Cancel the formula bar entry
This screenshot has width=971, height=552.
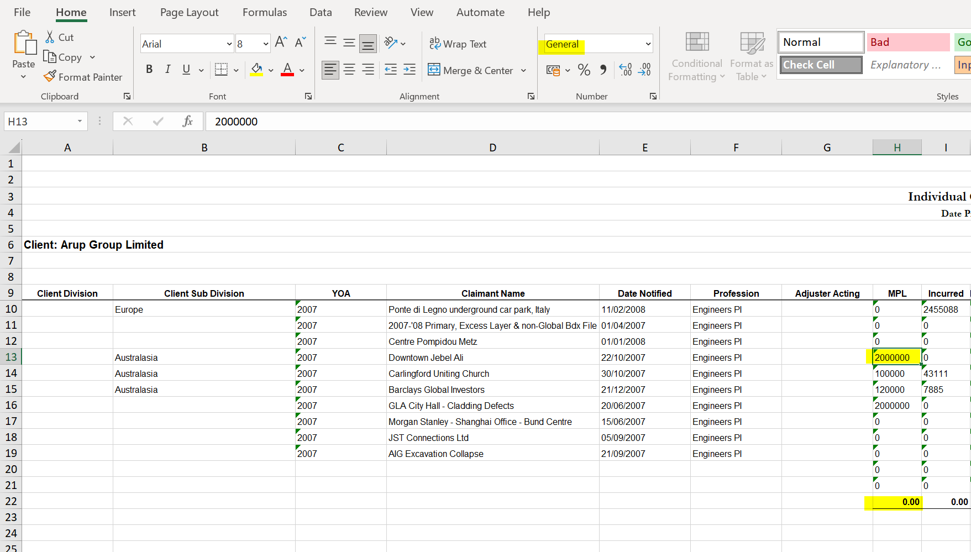(128, 121)
